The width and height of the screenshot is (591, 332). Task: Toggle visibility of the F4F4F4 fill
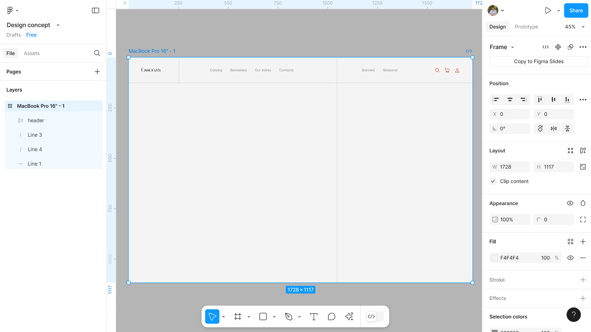570,258
